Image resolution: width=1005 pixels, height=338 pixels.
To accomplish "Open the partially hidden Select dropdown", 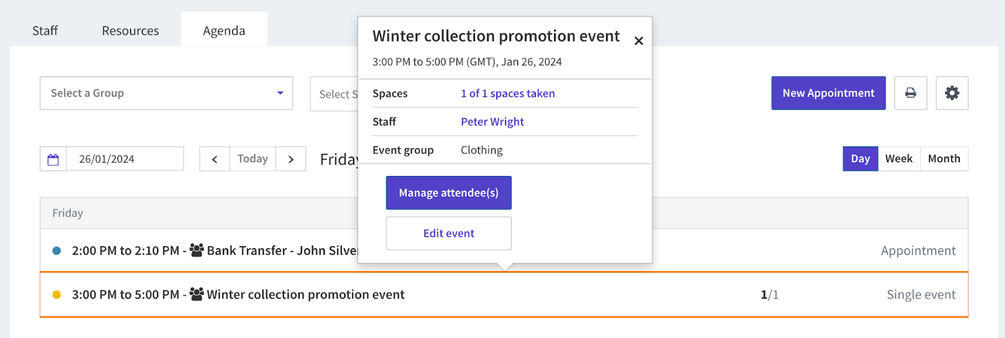I will point(334,94).
